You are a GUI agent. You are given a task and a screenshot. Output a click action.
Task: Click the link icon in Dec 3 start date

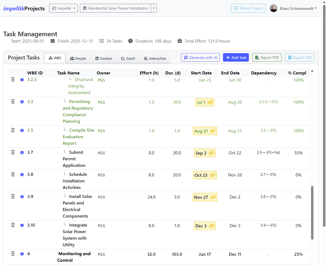(x=212, y=226)
